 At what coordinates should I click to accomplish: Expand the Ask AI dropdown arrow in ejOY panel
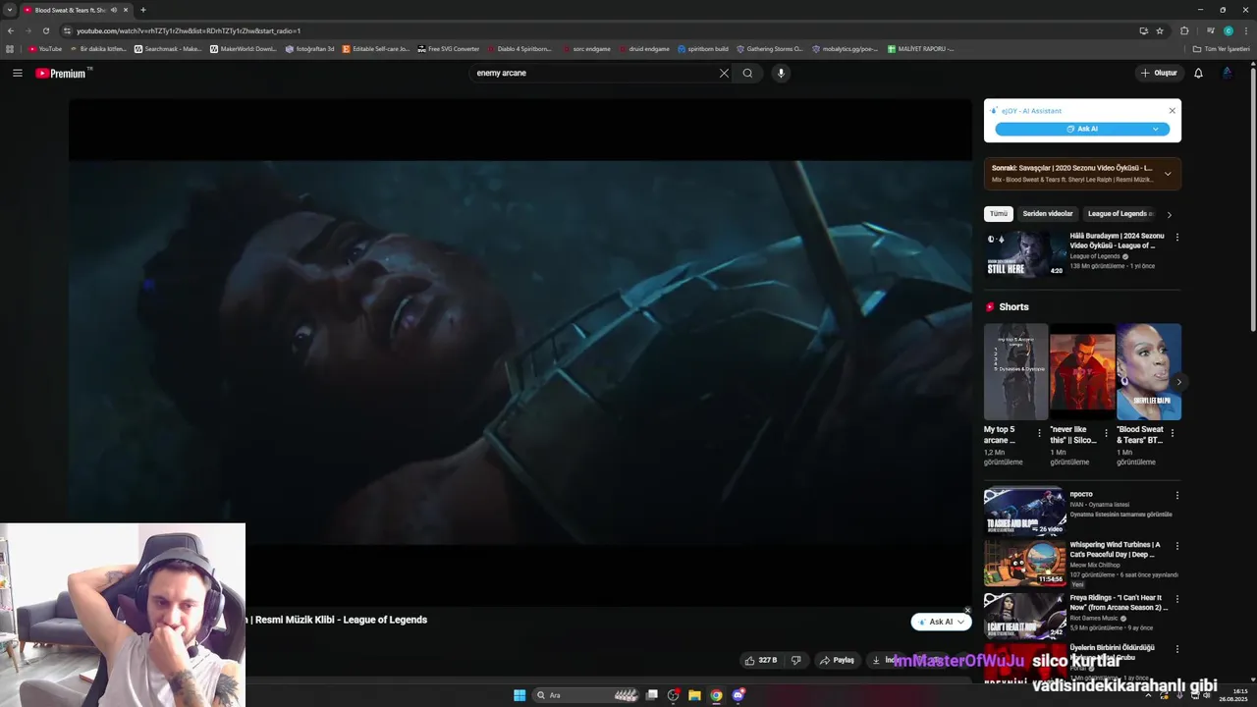tap(1156, 129)
